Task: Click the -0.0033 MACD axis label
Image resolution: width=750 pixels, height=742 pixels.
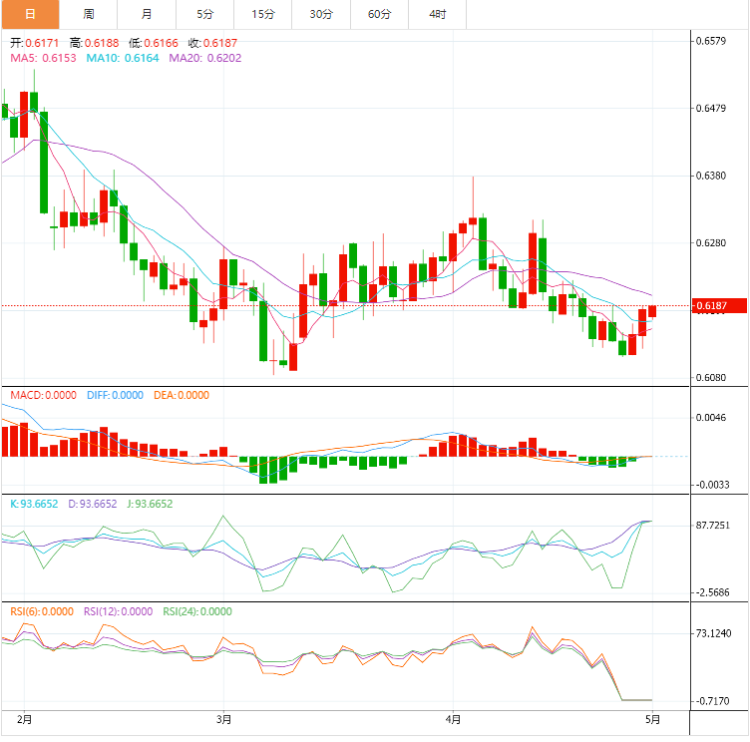Action: click(x=712, y=485)
